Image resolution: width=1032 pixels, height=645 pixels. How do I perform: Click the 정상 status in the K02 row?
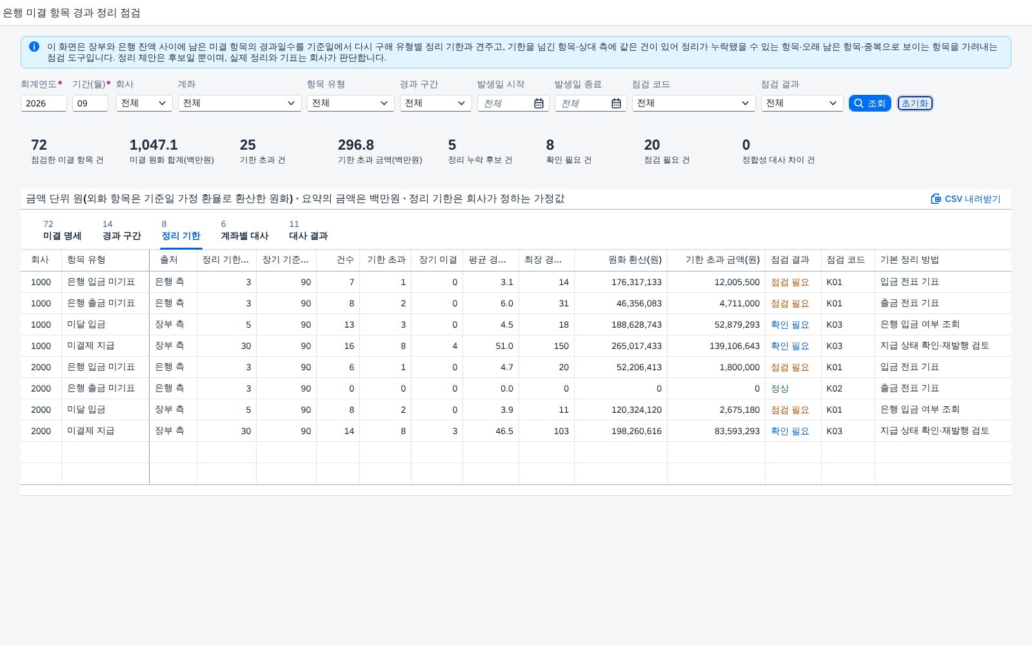pos(780,388)
